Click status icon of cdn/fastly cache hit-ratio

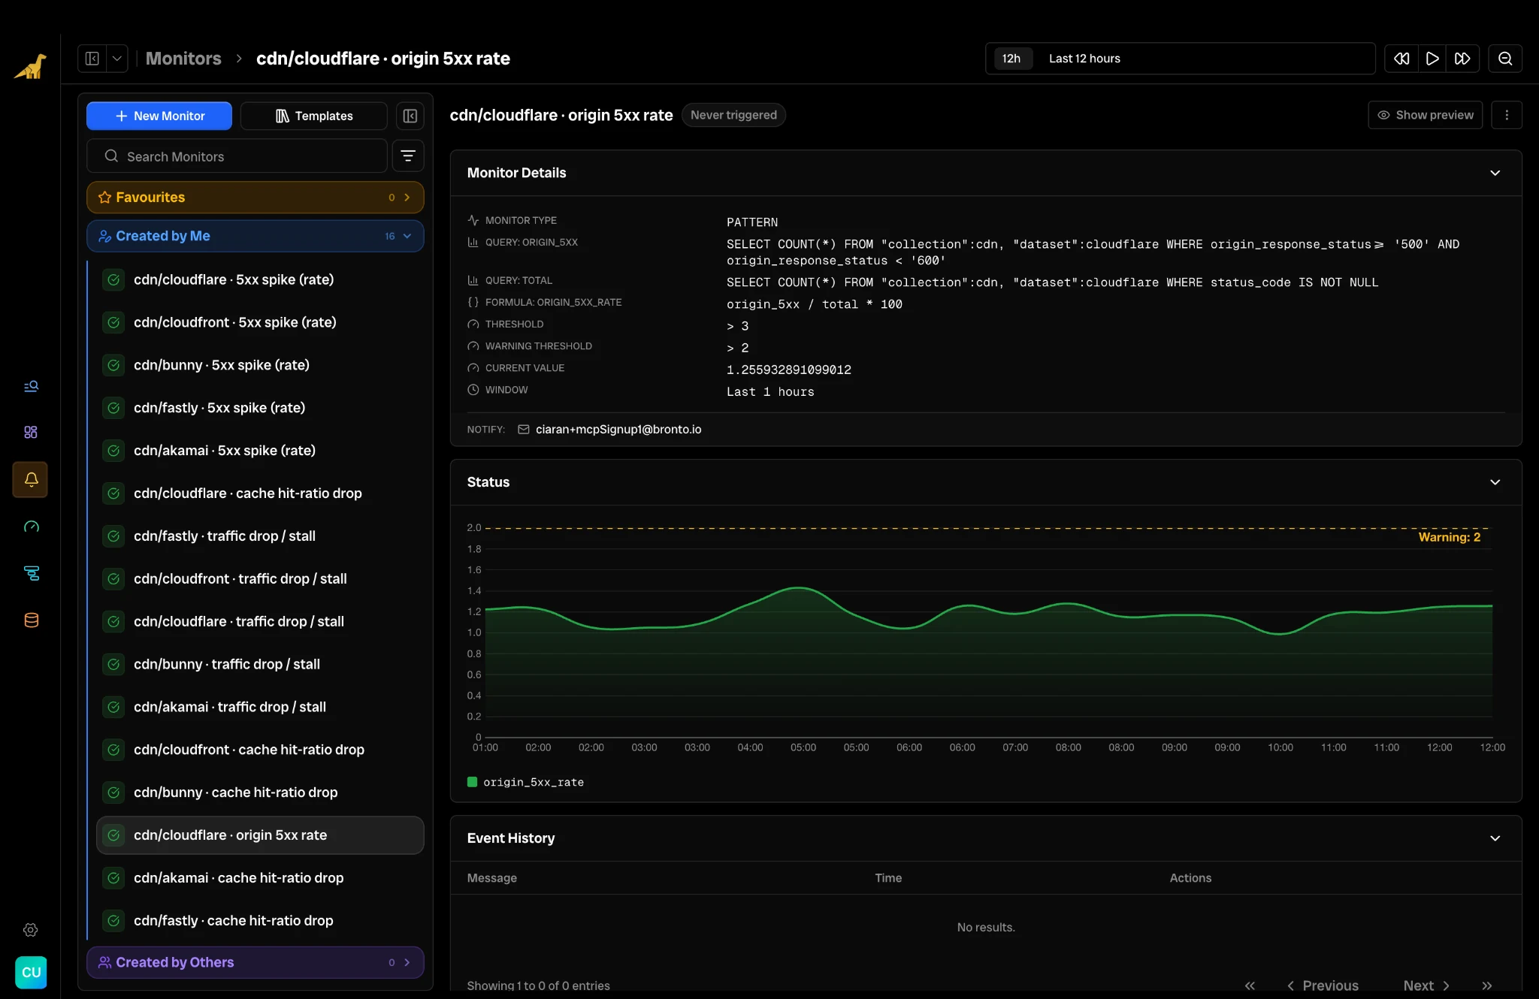click(113, 921)
